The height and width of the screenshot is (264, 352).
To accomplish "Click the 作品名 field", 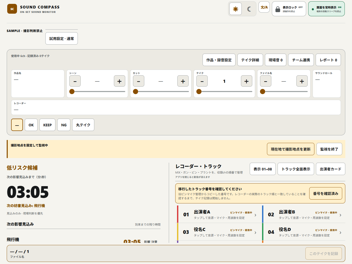I will coord(38,84).
